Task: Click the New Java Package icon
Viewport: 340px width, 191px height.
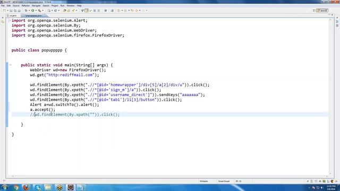Action: pos(49,11)
